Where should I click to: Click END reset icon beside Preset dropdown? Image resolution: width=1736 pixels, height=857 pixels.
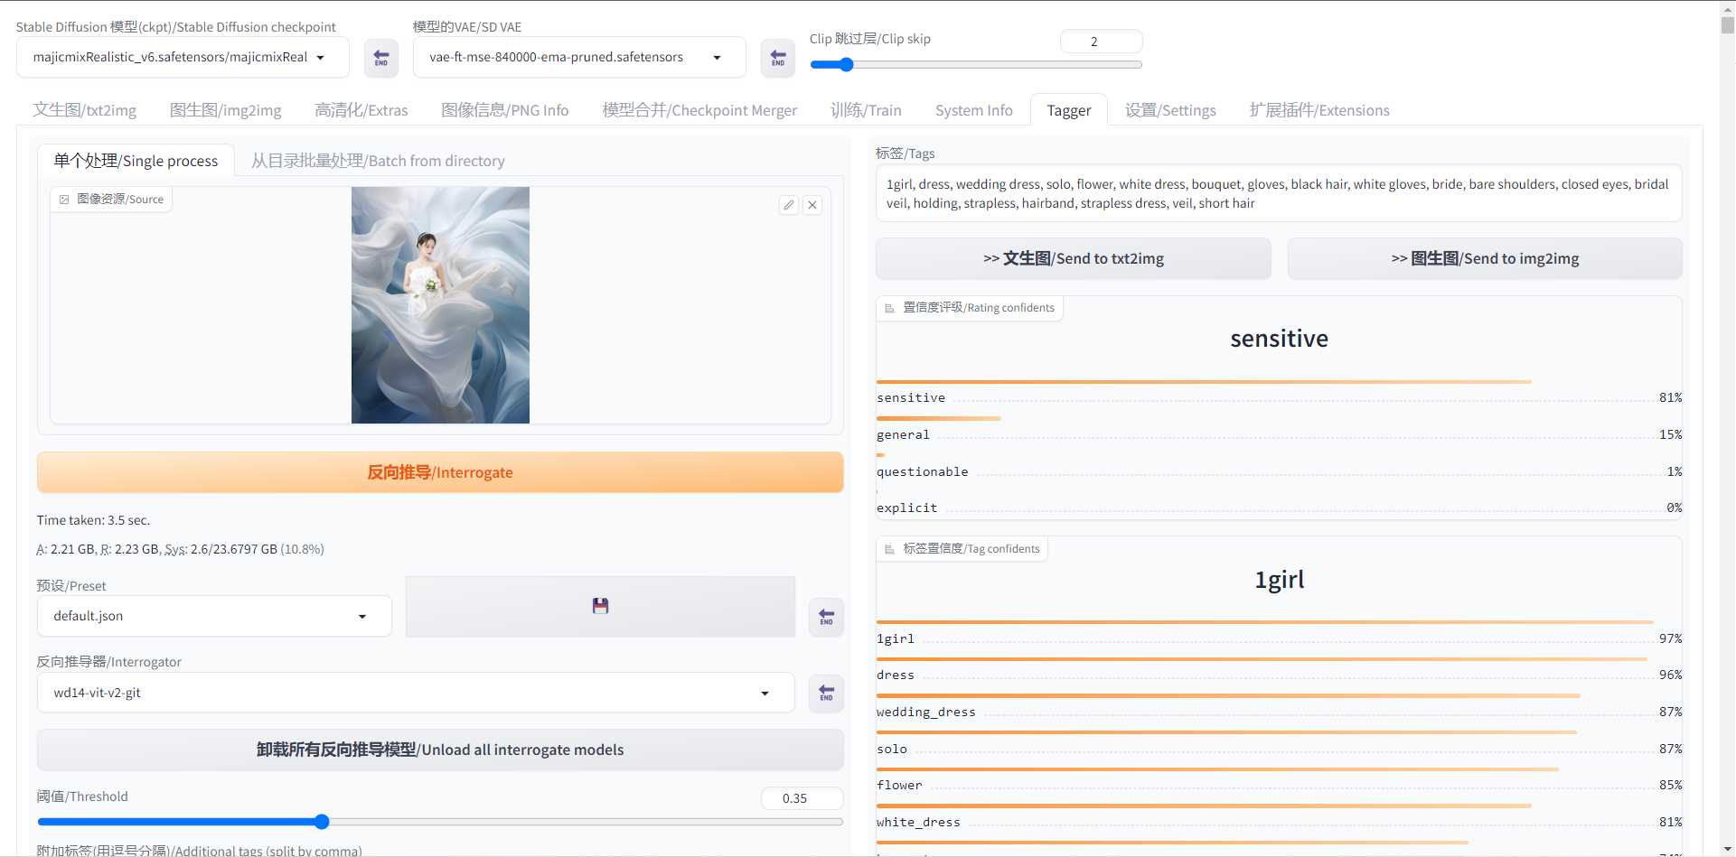[x=826, y=618]
